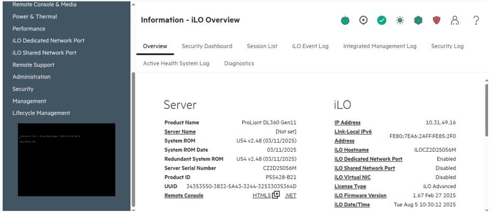Click hostname value ILOCZ2D2S056M
This screenshot has height=212, width=495.
[x=435, y=150]
